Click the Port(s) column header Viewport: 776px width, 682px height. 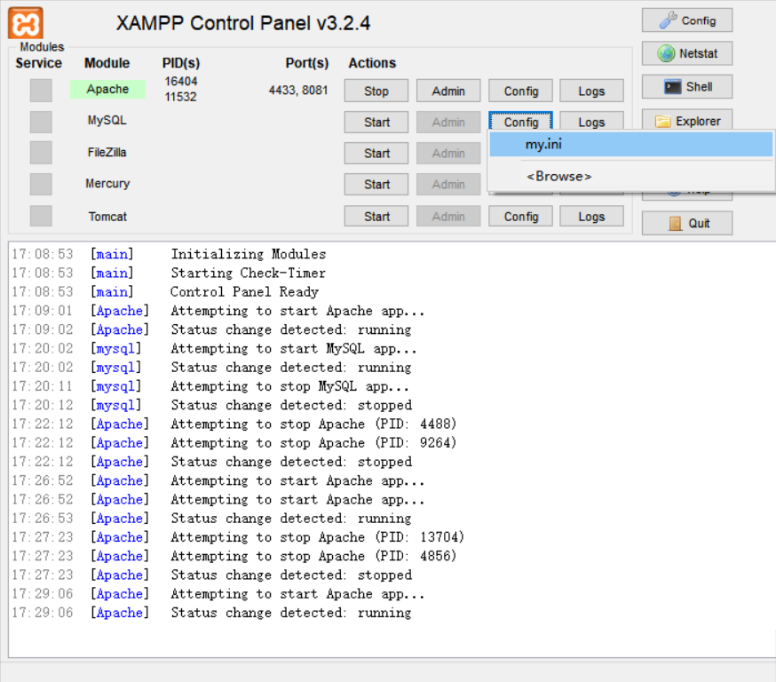click(307, 63)
